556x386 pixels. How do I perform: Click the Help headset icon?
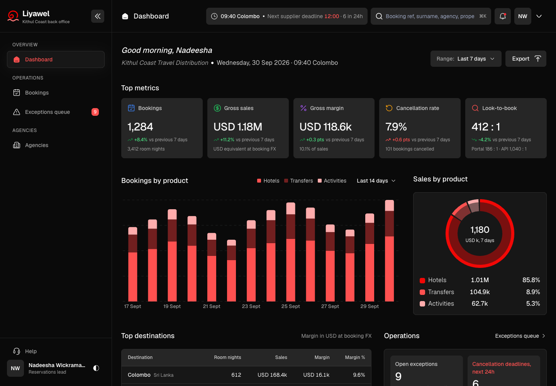17,351
